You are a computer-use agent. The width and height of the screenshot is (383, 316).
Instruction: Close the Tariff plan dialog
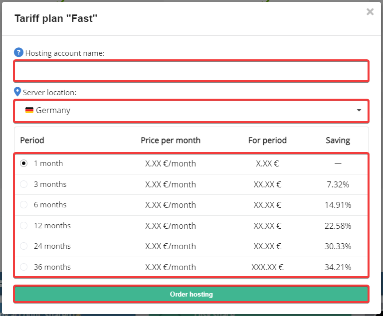370,12
